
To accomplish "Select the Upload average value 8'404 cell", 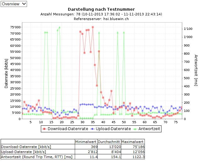I will point(109,151).
